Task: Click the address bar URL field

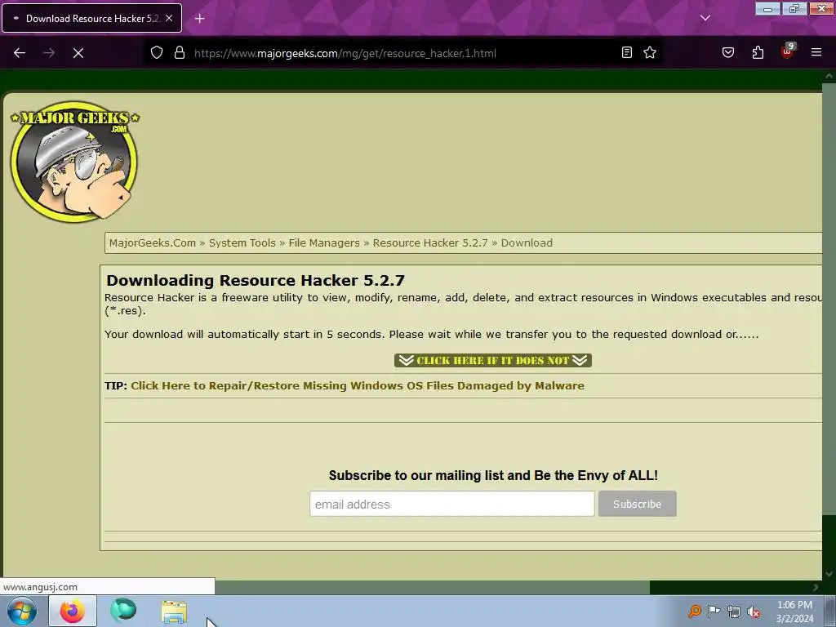Action: (x=403, y=53)
